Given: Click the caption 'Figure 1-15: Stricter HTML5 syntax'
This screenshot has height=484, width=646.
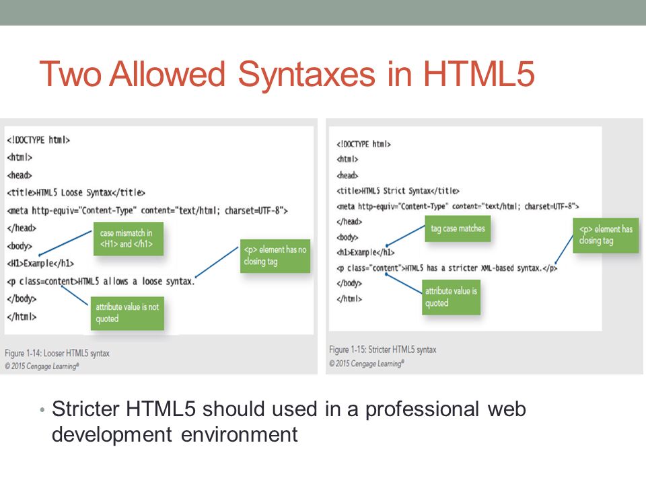Looking at the screenshot, I should pos(383,350).
